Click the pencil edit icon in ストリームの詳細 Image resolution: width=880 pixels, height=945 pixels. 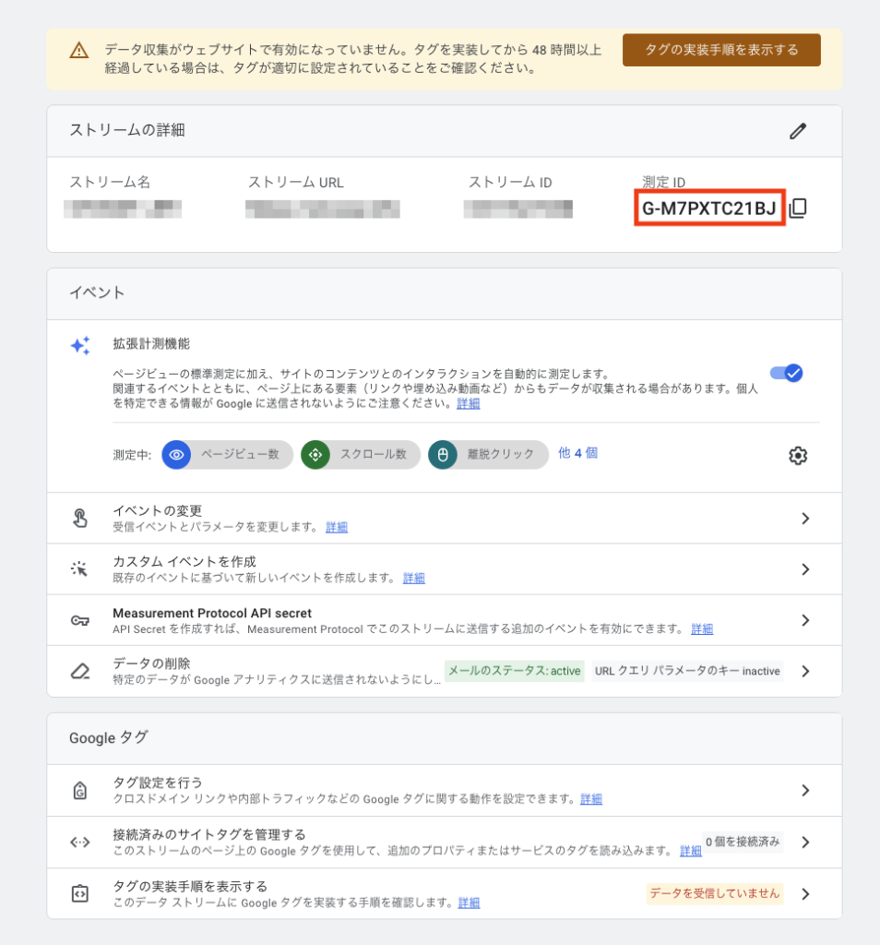tap(798, 131)
